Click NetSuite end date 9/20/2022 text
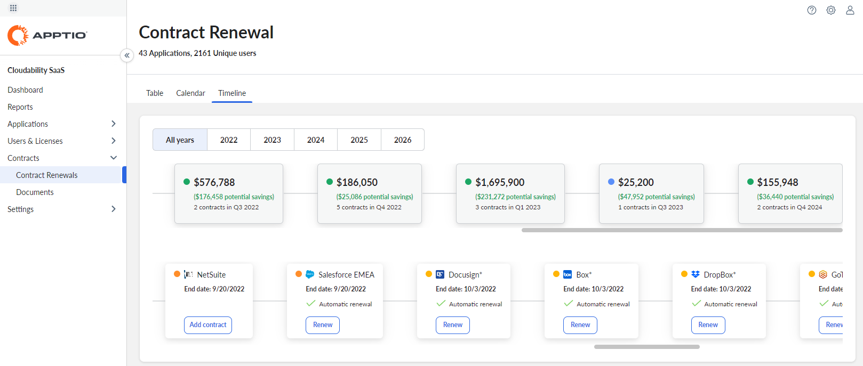This screenshot has height=366, width=863. [x=214, y=289]
